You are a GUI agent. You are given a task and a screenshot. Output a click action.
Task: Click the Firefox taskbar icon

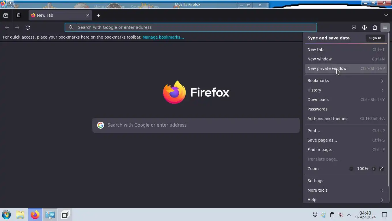[35, 215]
